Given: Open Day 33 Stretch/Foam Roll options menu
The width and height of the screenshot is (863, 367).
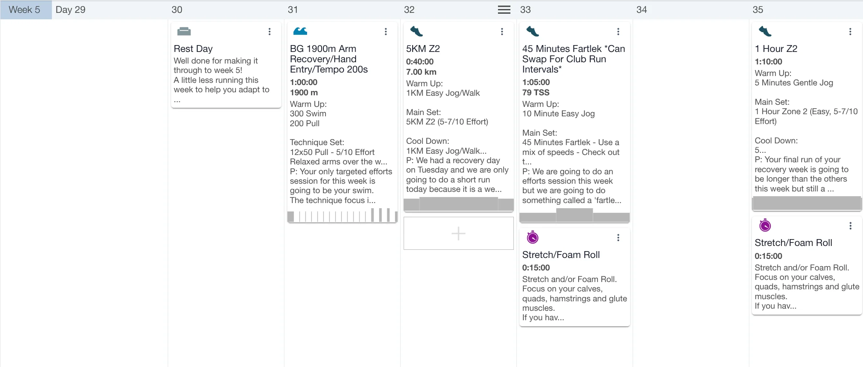Looking at the screenshot, I should tap(618, 238).
